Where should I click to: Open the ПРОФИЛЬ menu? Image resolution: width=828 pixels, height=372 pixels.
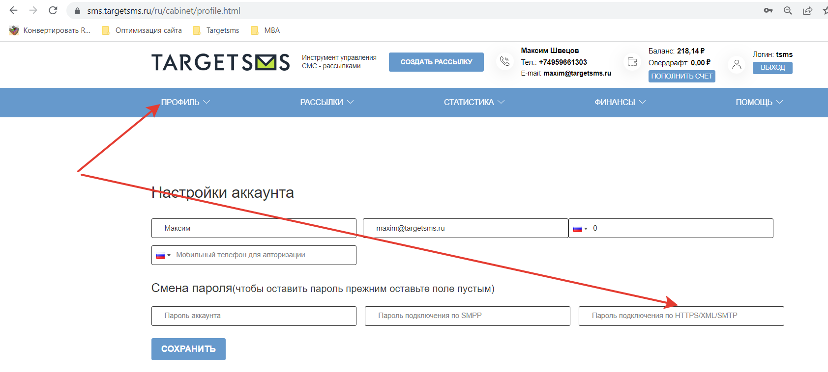(185, 102)
